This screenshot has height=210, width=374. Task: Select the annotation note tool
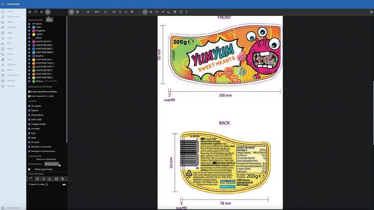157,12
